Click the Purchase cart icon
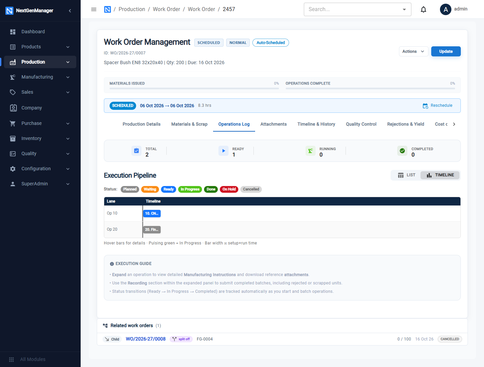This screenshot has height=367, width=484. [x=13, y=123]
